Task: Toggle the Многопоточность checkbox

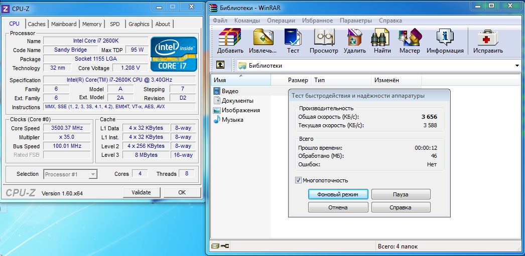Action: click(298, 180)
